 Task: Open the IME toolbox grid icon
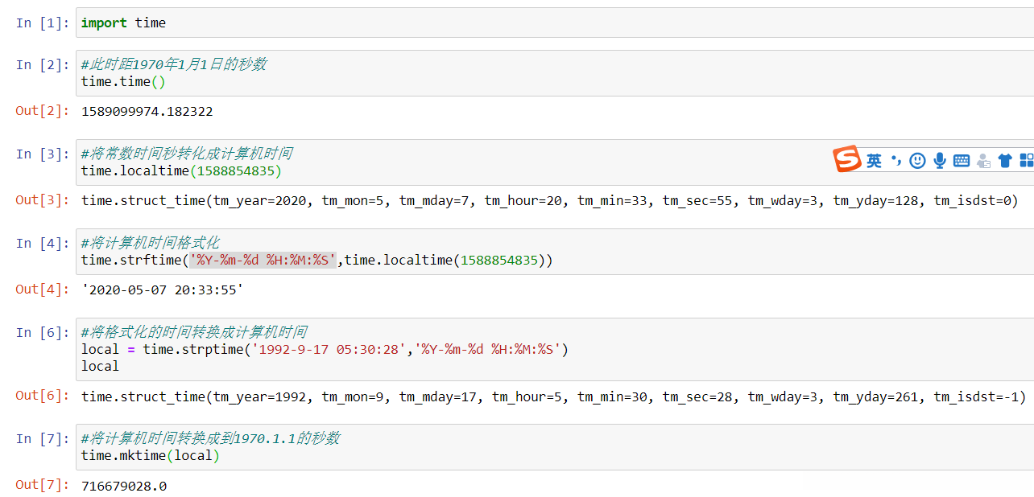[1026, 161]
